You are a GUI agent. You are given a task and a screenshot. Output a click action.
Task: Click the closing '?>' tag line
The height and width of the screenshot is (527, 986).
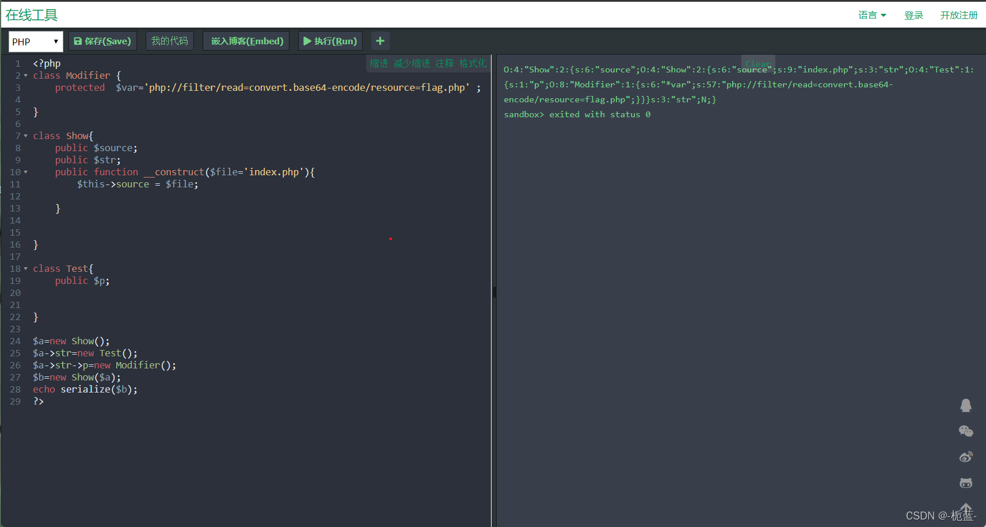point(39,402)
